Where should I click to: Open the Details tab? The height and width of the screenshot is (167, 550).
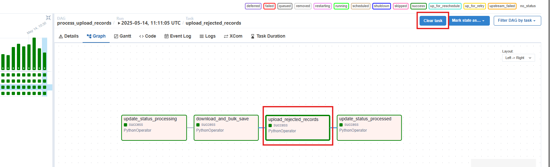(69, 36)
